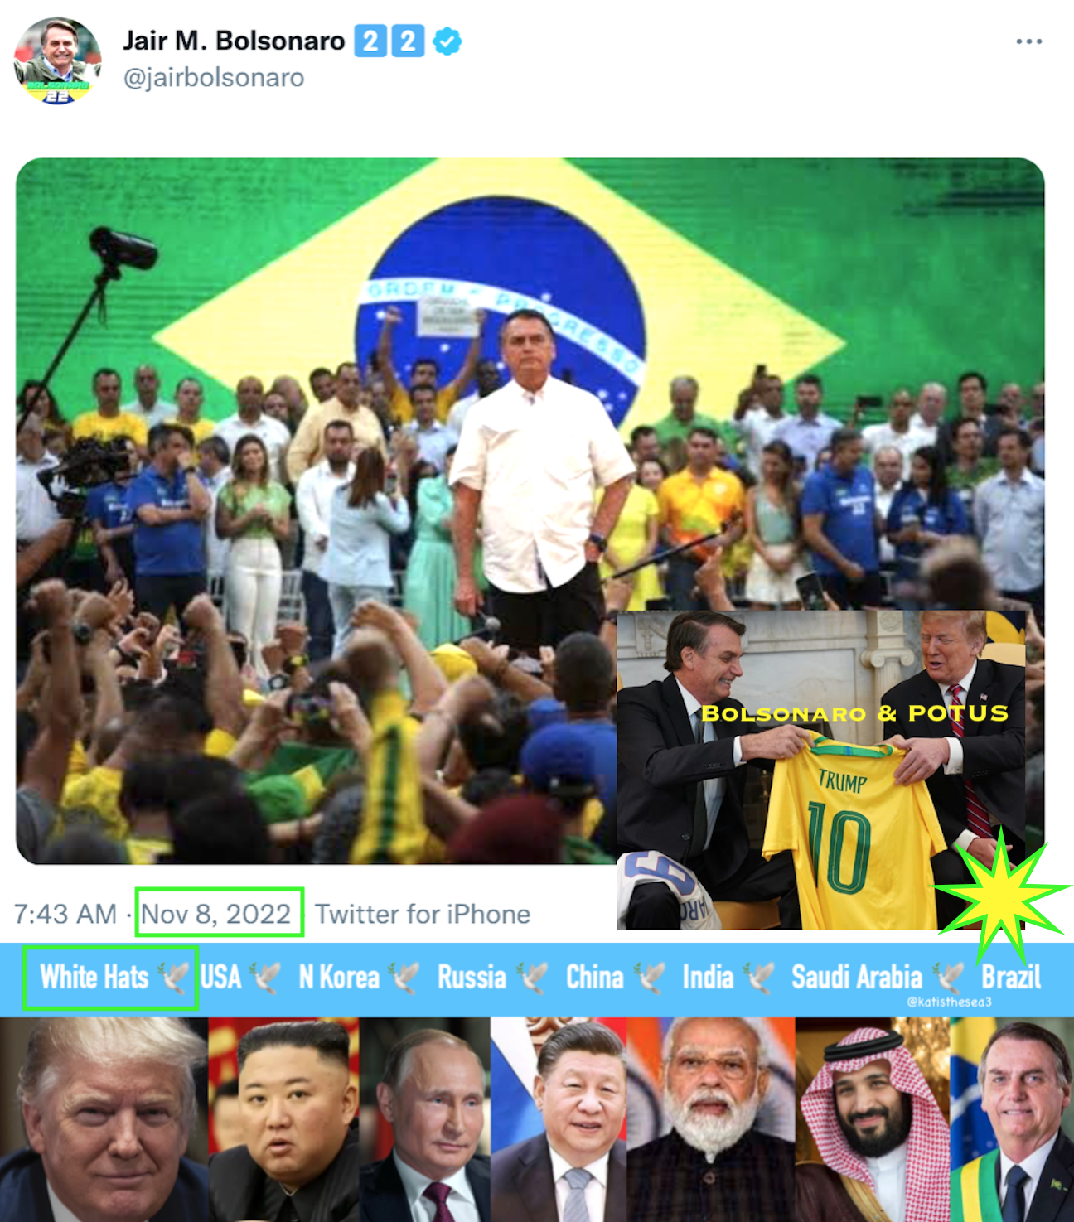Click the Nov 8, 2022 date link
This screenshot has width=1074, height=1222.
coord(215,914)
